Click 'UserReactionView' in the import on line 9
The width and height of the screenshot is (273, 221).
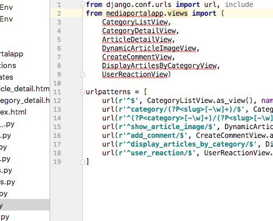pyautogui.click(x=135, y=74)
